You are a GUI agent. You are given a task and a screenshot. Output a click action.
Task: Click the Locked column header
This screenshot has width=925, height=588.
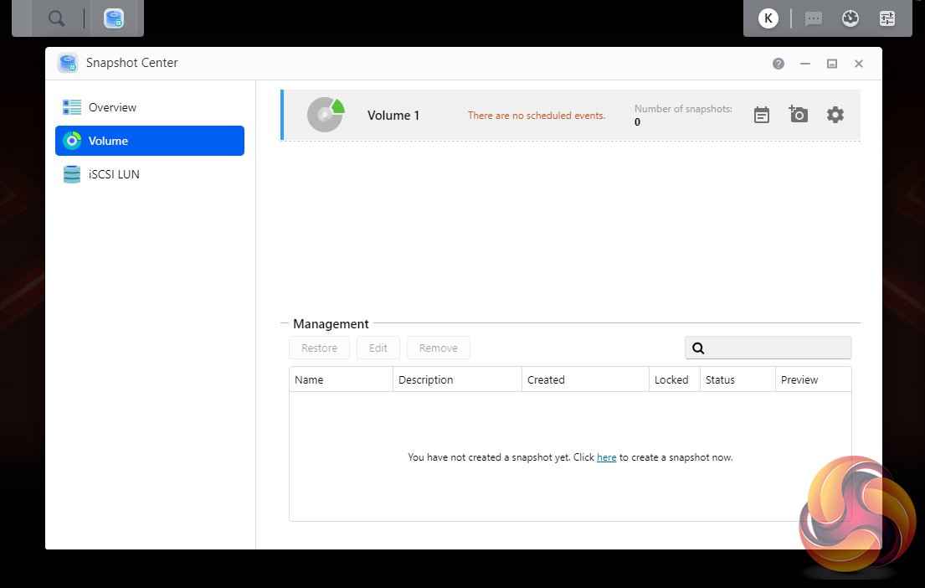tap(674, 379)
